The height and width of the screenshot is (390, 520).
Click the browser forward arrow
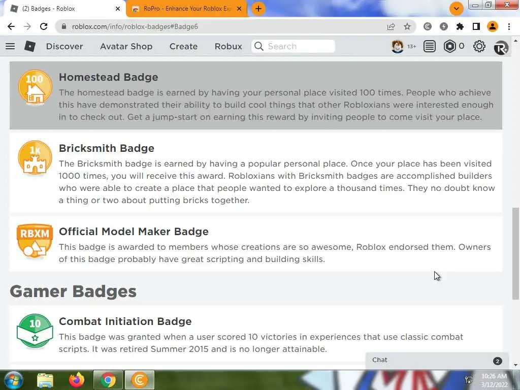coord(27,26)
